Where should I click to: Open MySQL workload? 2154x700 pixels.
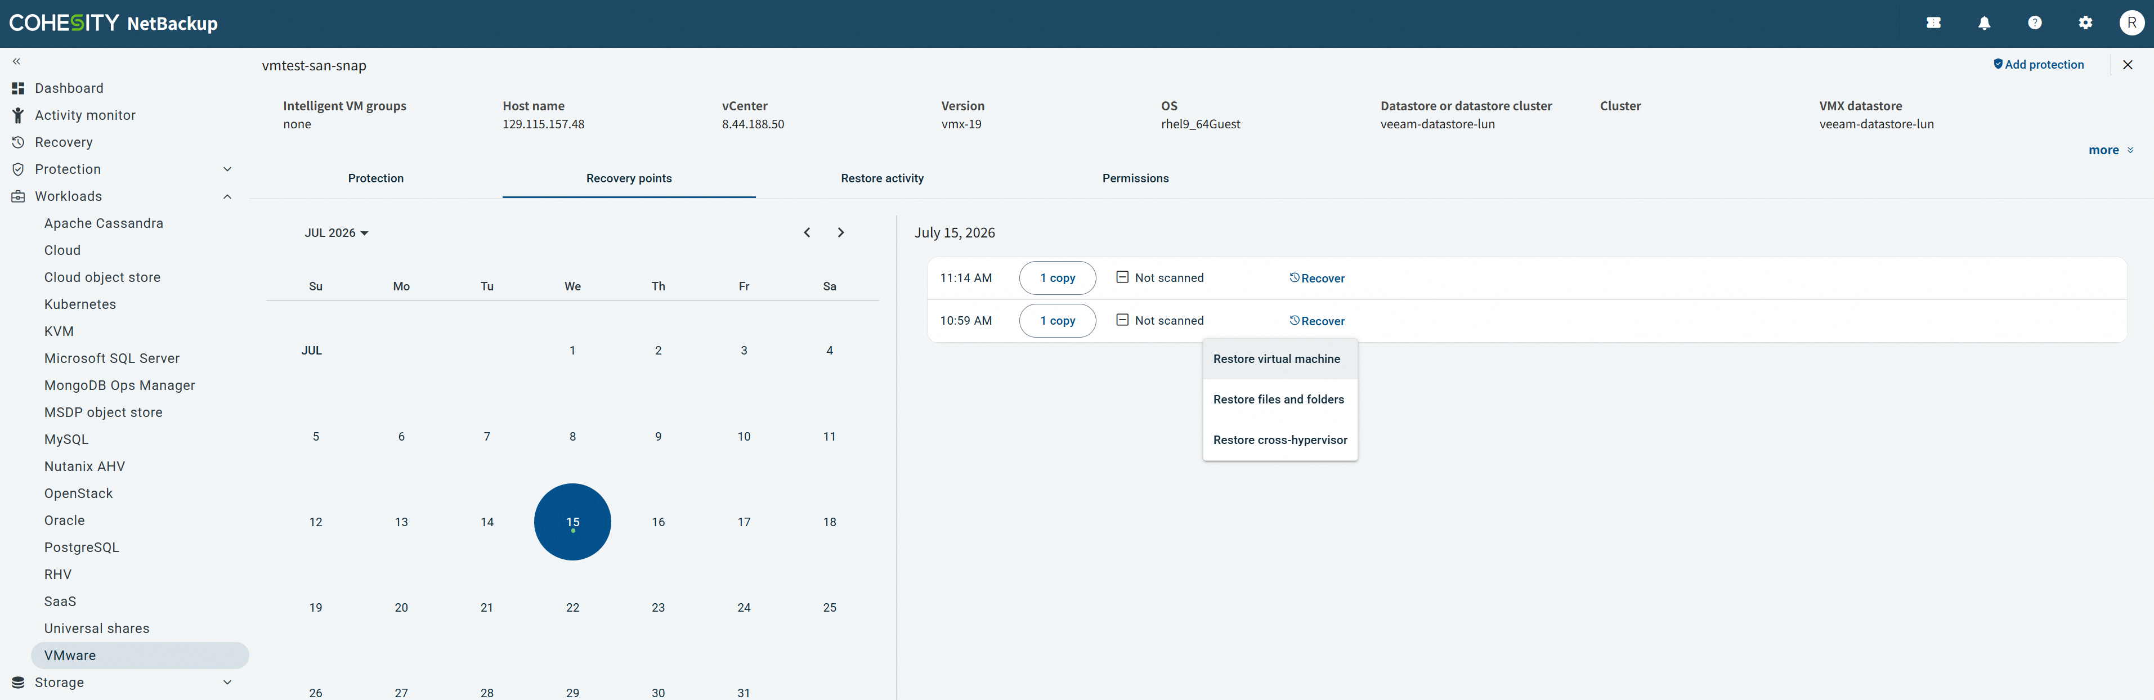pyautogui.click(x=66, y=439)
